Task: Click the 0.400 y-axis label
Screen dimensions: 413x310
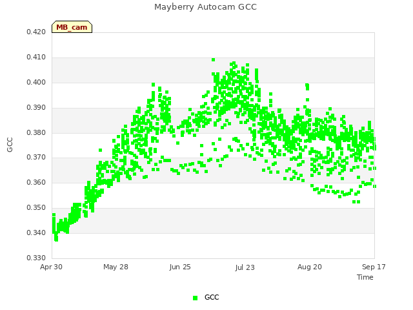Action: 36,82
